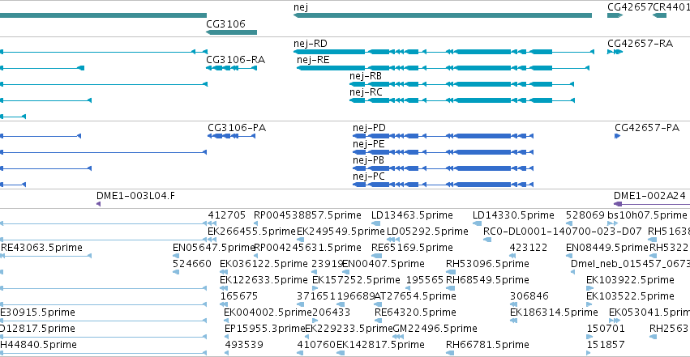Select the EK157252.5prime EST
The image size is (690, 357).
coord(356,280)
